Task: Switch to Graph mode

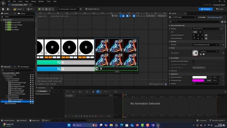Action: (x=220, y=9)
